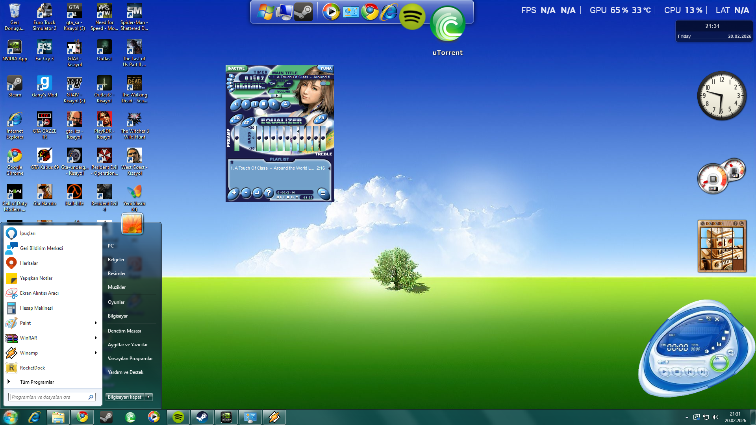Toggle the EQ on button in equalizer
This screenshot has height=425, width=756.
236,118
